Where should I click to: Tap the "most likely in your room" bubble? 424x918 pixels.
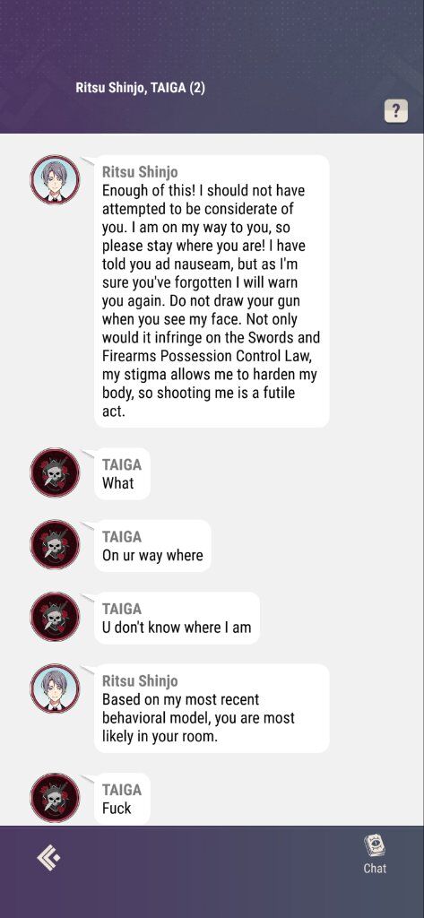point(212,708)
